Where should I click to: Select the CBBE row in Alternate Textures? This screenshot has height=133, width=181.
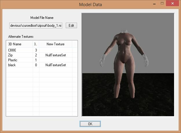pos(42,50)
